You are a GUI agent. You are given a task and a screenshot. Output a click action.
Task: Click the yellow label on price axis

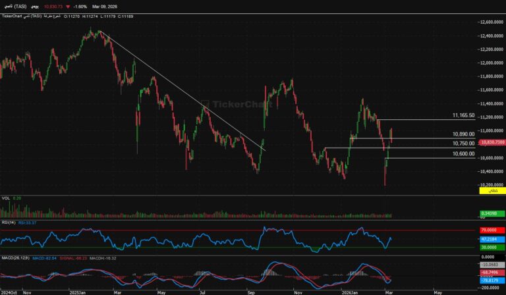[x=488, y=190]
